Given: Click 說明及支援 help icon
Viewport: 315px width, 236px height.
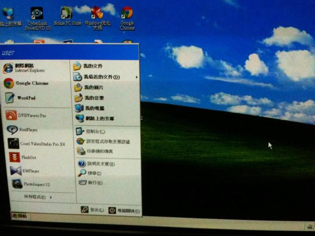Looking at the screenshot, I should coord(82,164).
